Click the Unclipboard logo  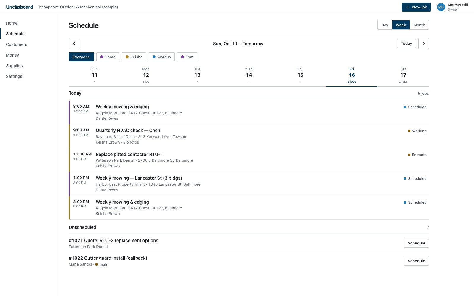(x=20, y=7)
